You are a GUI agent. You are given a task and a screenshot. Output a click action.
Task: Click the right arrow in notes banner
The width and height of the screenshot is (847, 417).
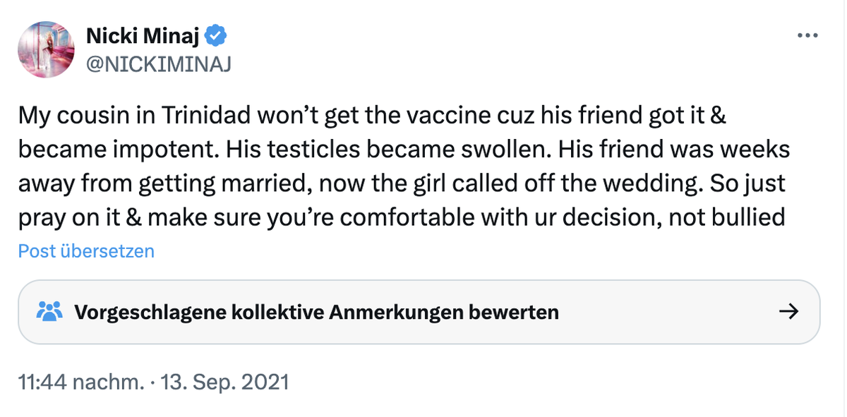click(787, 311)
